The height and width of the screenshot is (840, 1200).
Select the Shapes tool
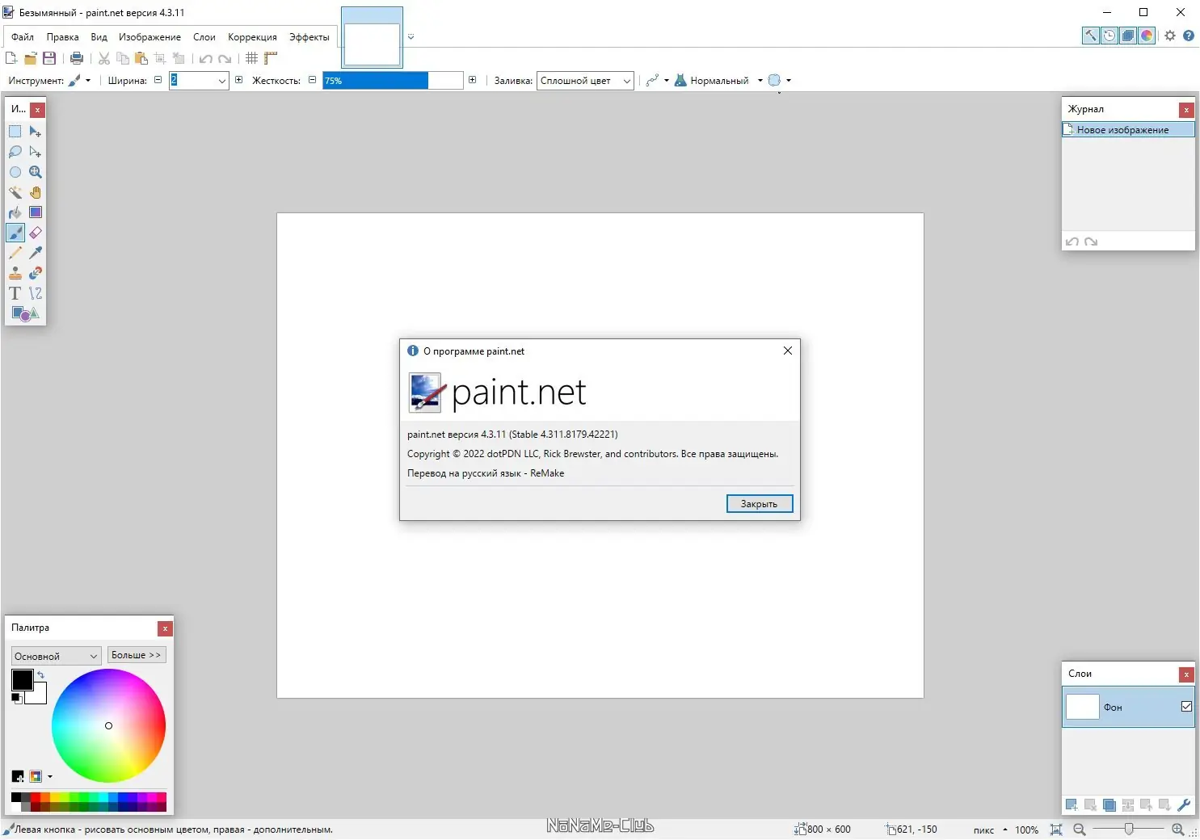pyautogui.click(x=25, y=313)
